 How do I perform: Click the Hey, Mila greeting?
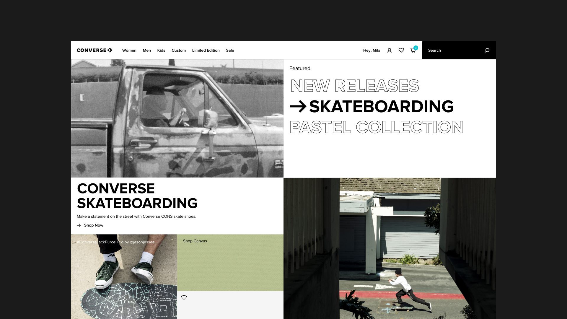tap(372, 51)
